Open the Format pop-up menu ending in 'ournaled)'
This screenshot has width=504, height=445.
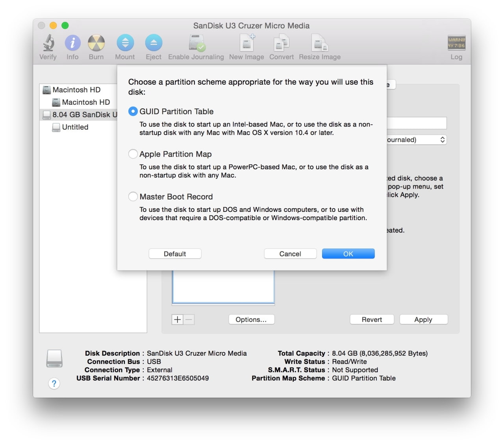tap(417, 140)
